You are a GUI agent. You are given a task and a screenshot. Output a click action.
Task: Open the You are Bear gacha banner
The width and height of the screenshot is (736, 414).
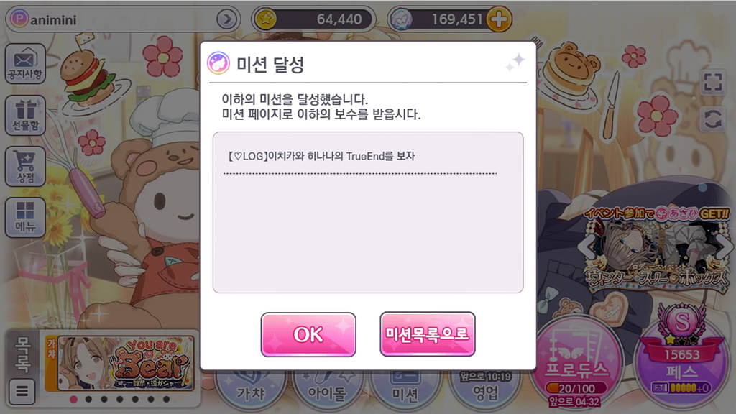coord(120,363)
